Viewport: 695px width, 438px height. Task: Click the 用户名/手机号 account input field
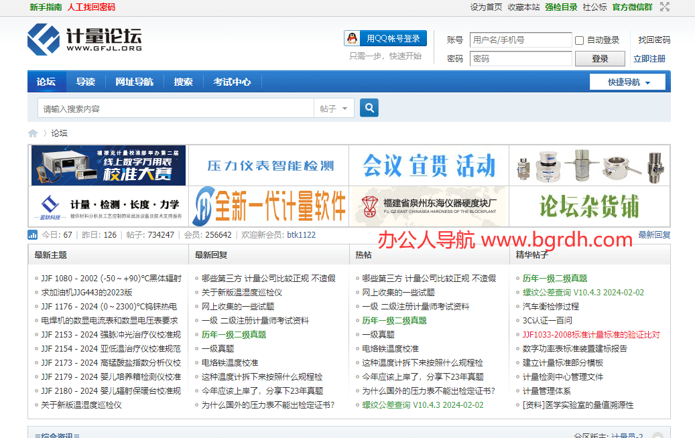[520, 40]
